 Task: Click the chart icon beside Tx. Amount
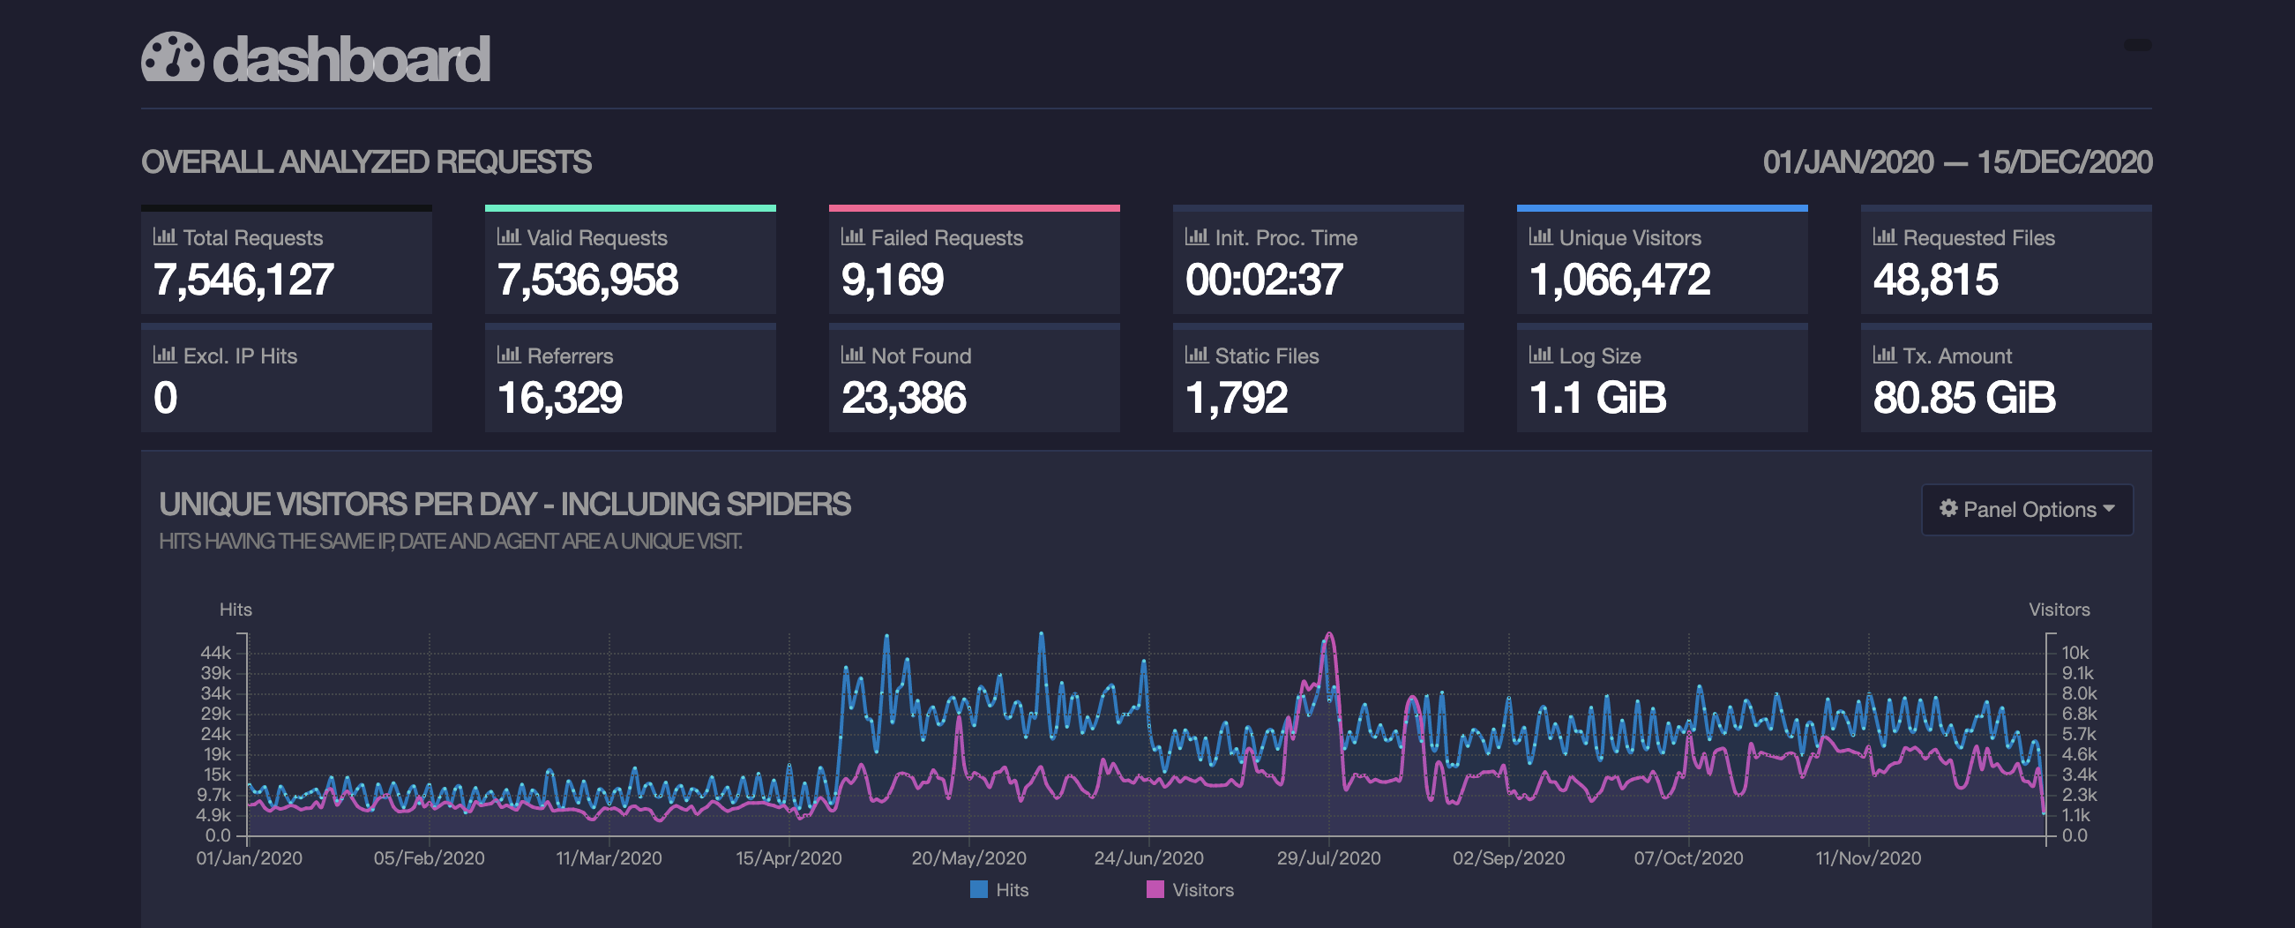pyautogui.click(x=1884, y=355)
